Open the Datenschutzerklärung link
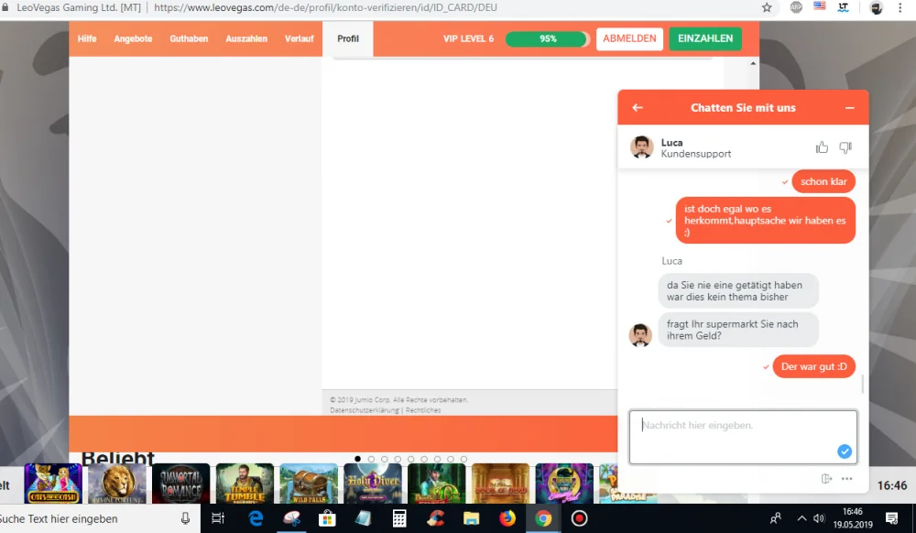The image size is (916, 533). pyautogui.click(x=365, y=410)
